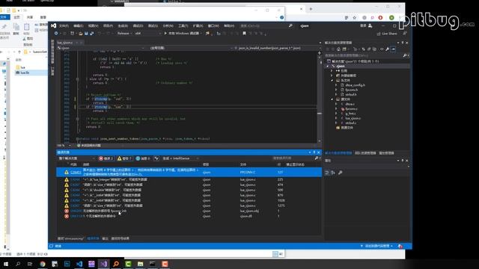Toggle the 警告 7 warnings filter
The height and width of the screenshot is (269, 479).
pyautogui.click(x=124, y=158)
